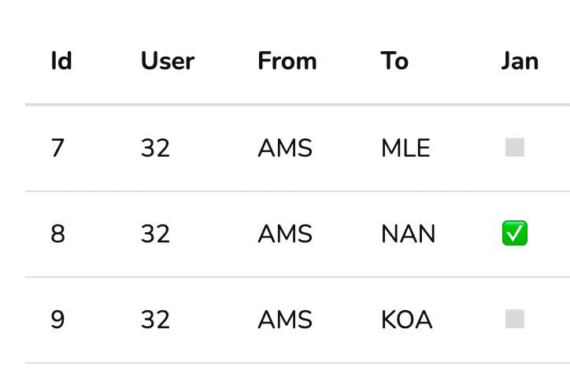This screenshot has height=370, width=570.
Task: Toggle the Jan checkbox for MLE row
Action: (x=515, y=148)
